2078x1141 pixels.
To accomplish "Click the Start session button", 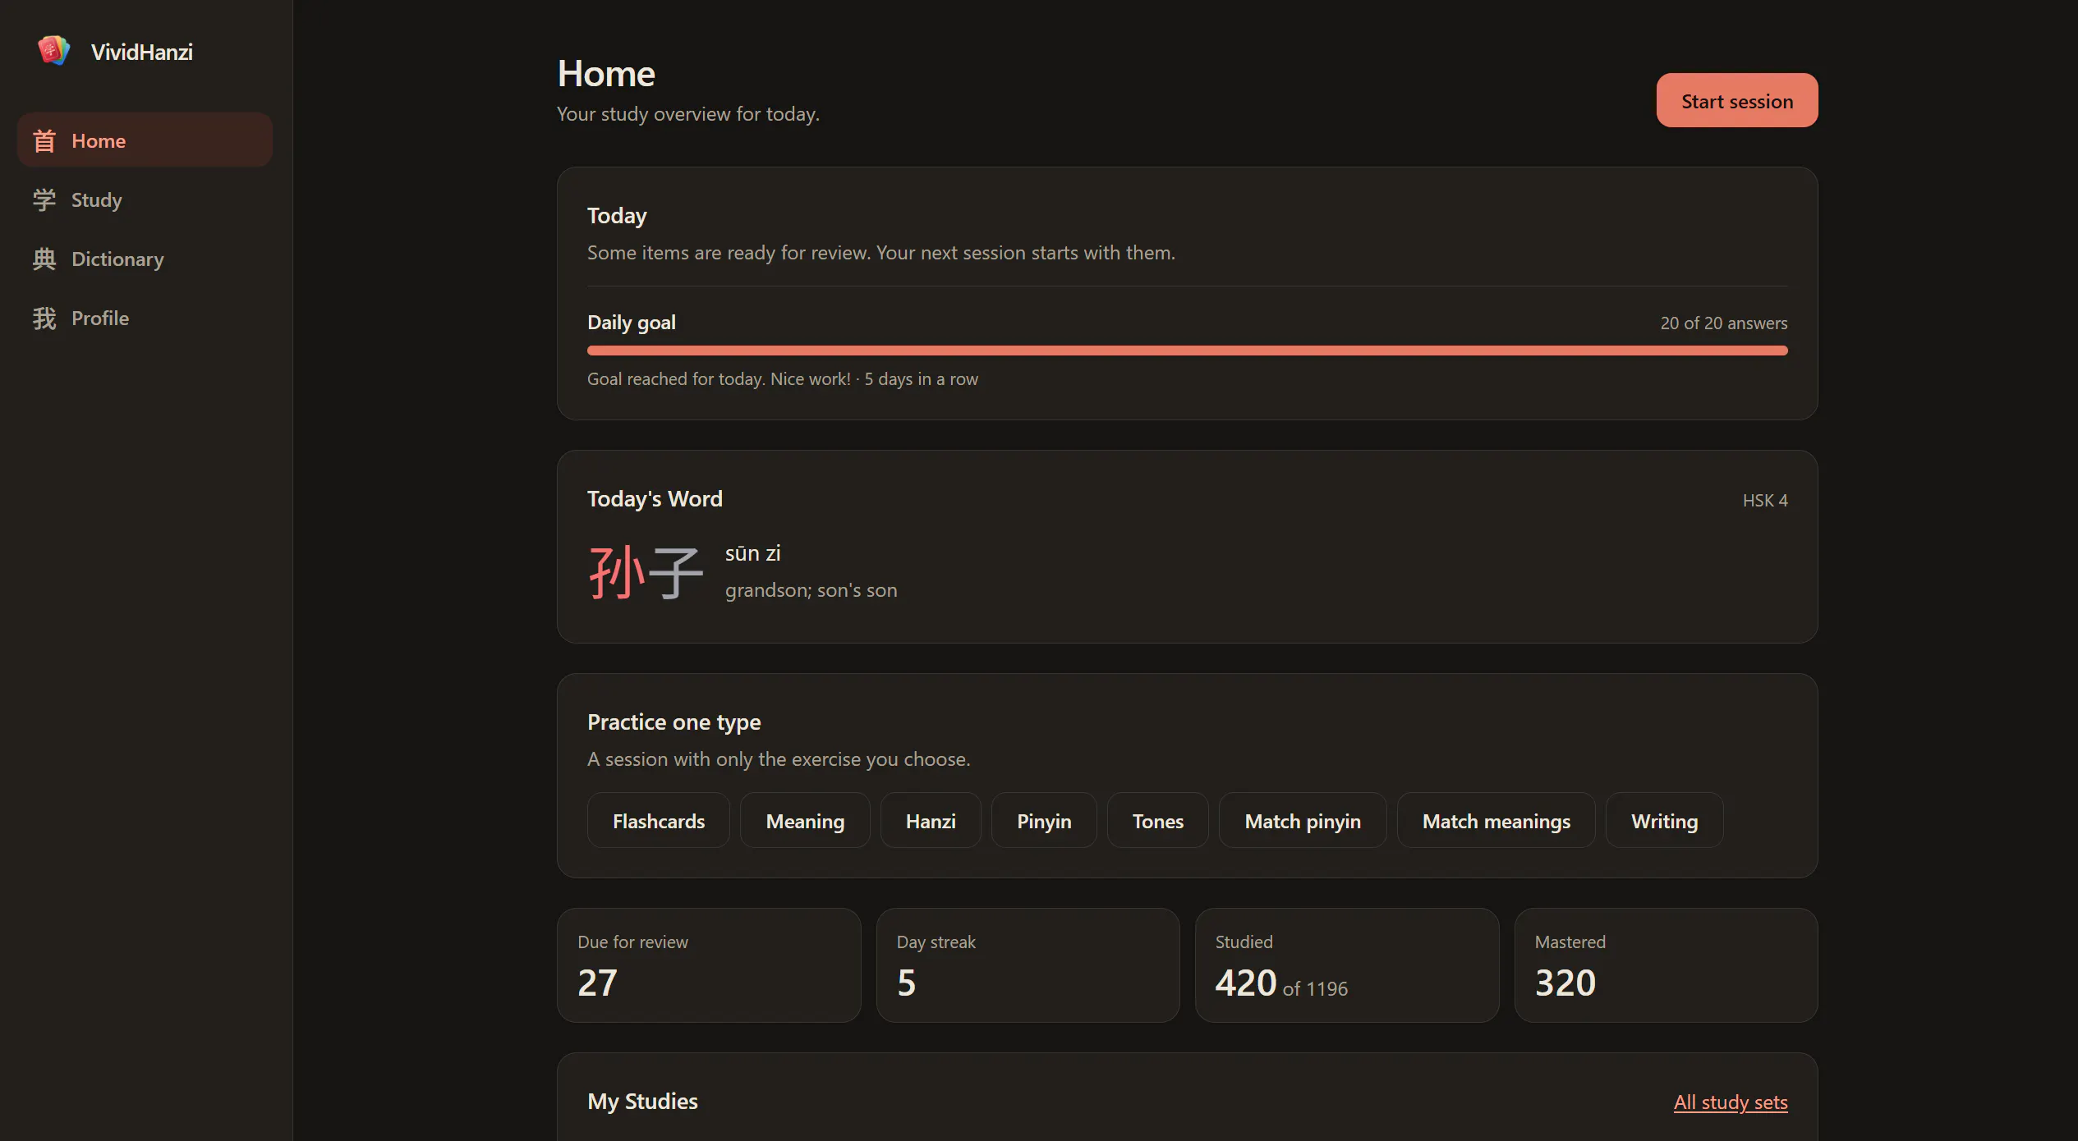I will point(1736,101).
